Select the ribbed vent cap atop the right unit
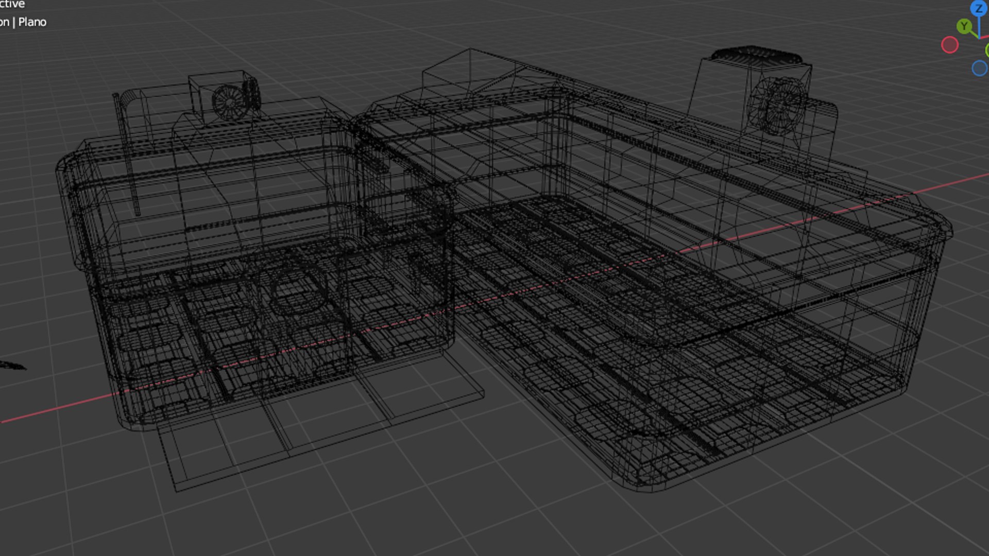This screenshot has height=556, width=989. (x=756, y=56)
